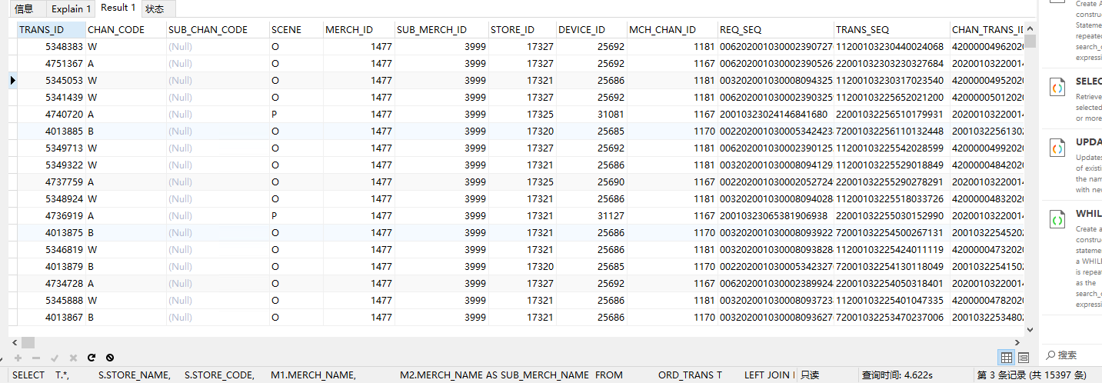Screen dimensions: 1102x383
Task: Click the discard changes X icon
Action: click(x=73, y=358)
